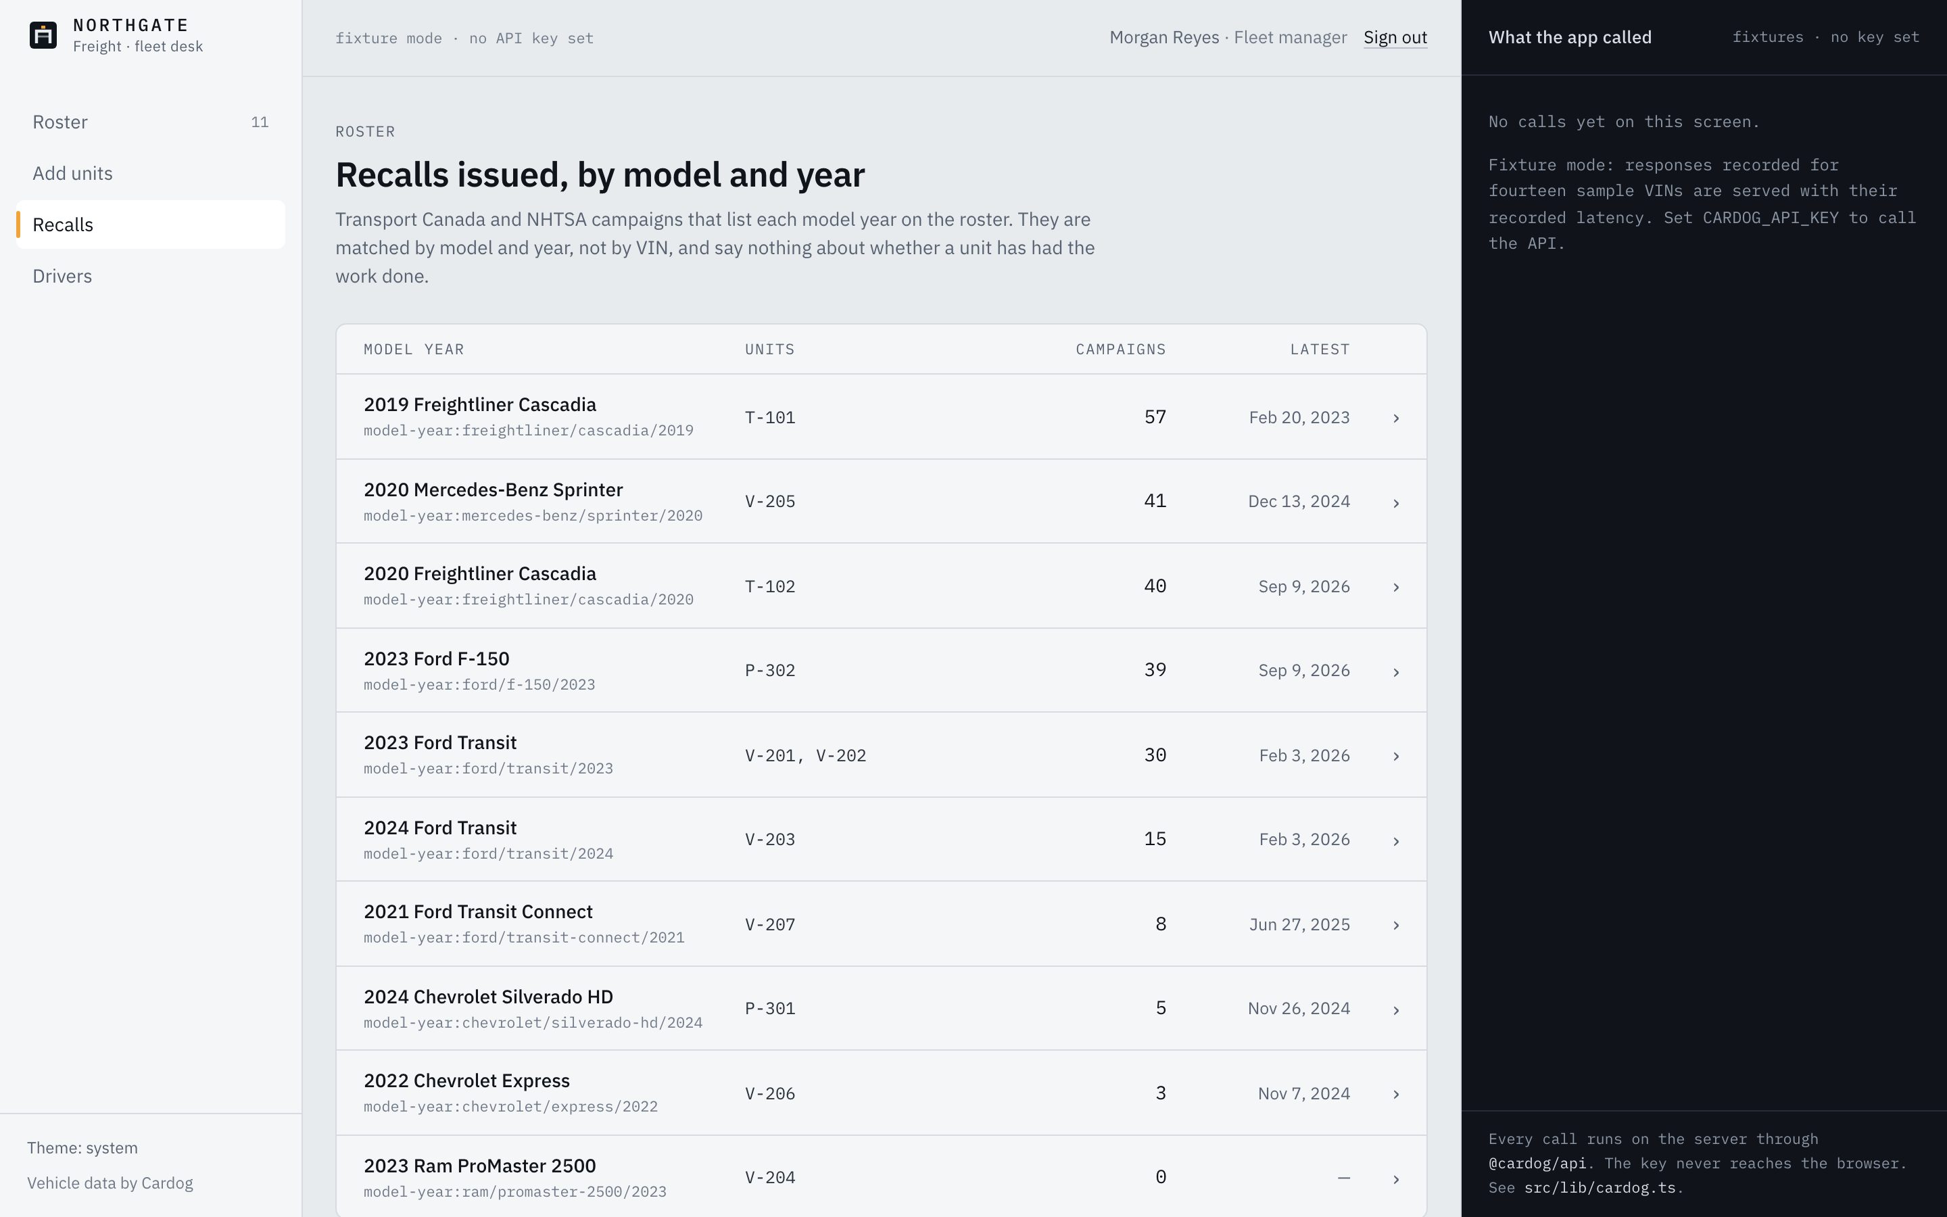The image size is (1947, 1217).
Task: Click the 2023 Ford F-150 title
Action: click(x=436, y=659)
